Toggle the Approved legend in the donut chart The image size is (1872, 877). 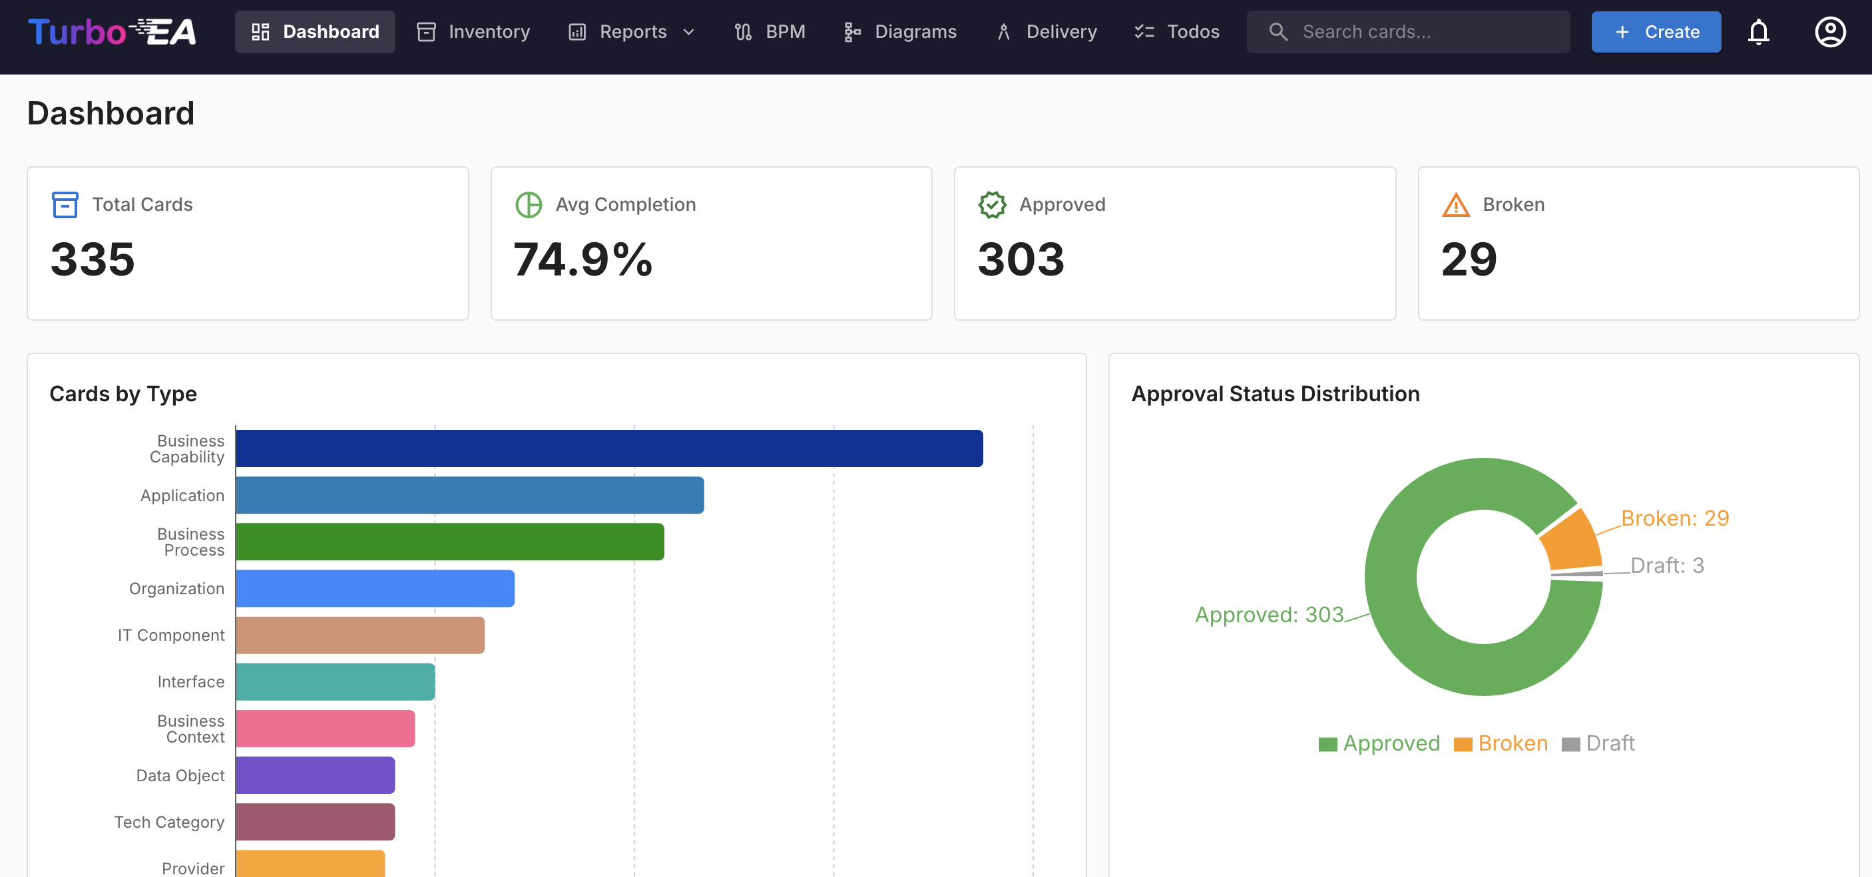point(1379,743)
